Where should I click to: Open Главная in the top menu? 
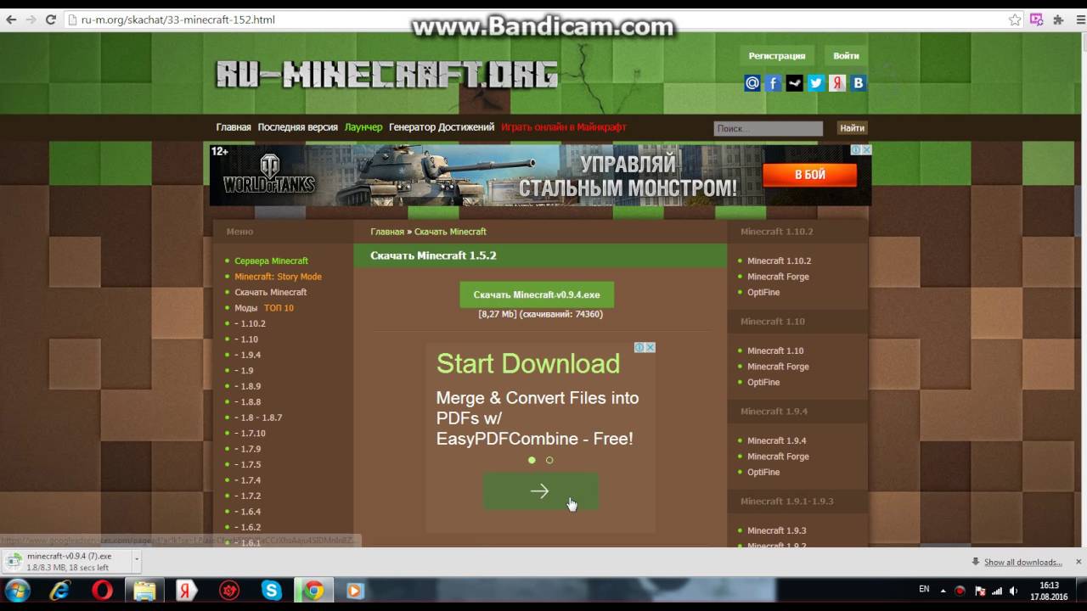pyautogui.click(x=234, y=127)
